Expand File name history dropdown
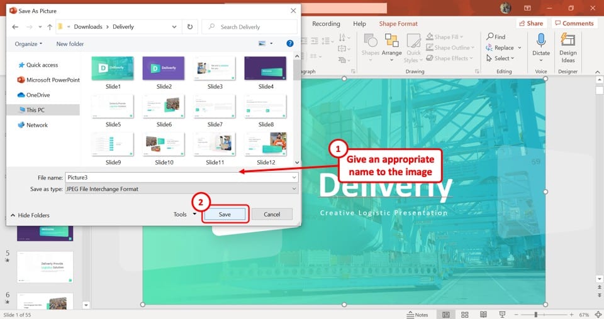This screenshot has height=319, width=604. (x=294, y=178)
